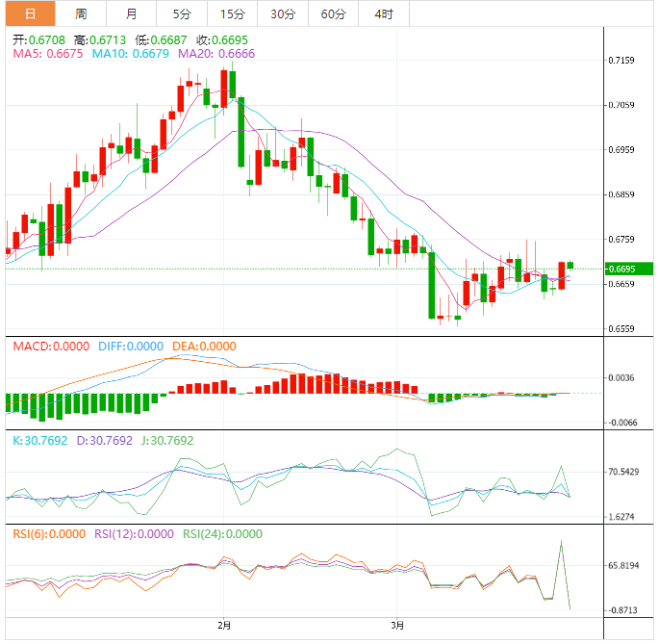Click the 高:0.6713 high price value
Viewport: 659px width, 644px height.
click(x=100, y=40)
